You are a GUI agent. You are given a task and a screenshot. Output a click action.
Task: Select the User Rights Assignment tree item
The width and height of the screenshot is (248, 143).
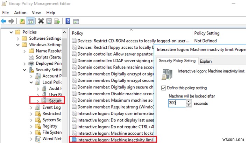[55, 95]
